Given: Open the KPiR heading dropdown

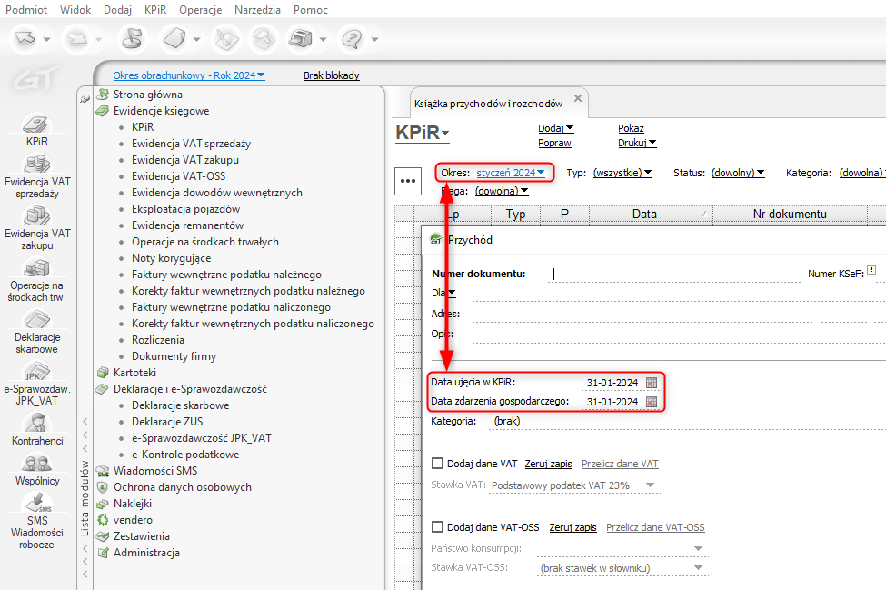Looking at the screenshot, I should click(x=422, y=132).
